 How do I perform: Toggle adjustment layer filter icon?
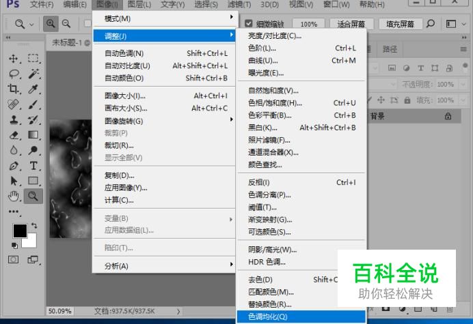click(406, 68)
